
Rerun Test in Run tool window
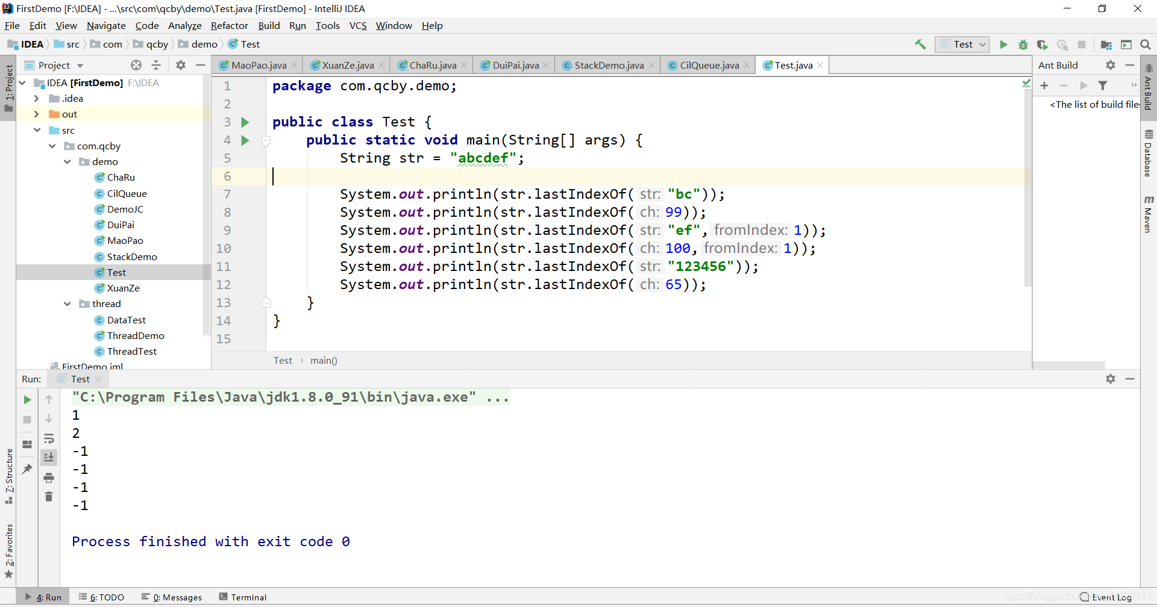coord(27,400)
